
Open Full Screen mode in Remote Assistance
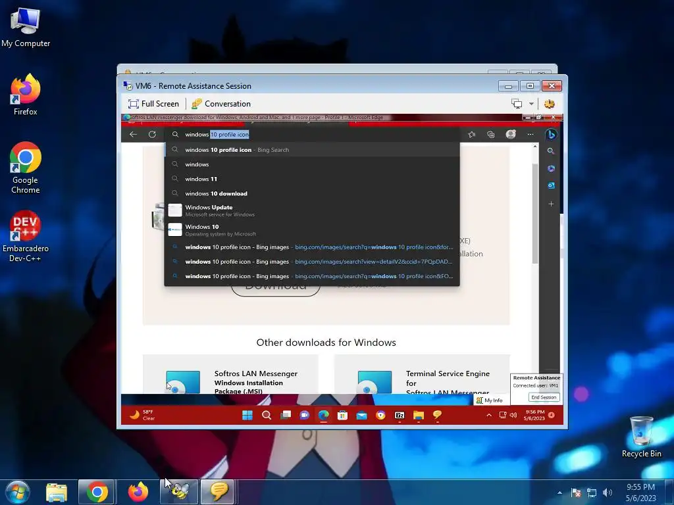pyautogui.click(x=153, y=104)
